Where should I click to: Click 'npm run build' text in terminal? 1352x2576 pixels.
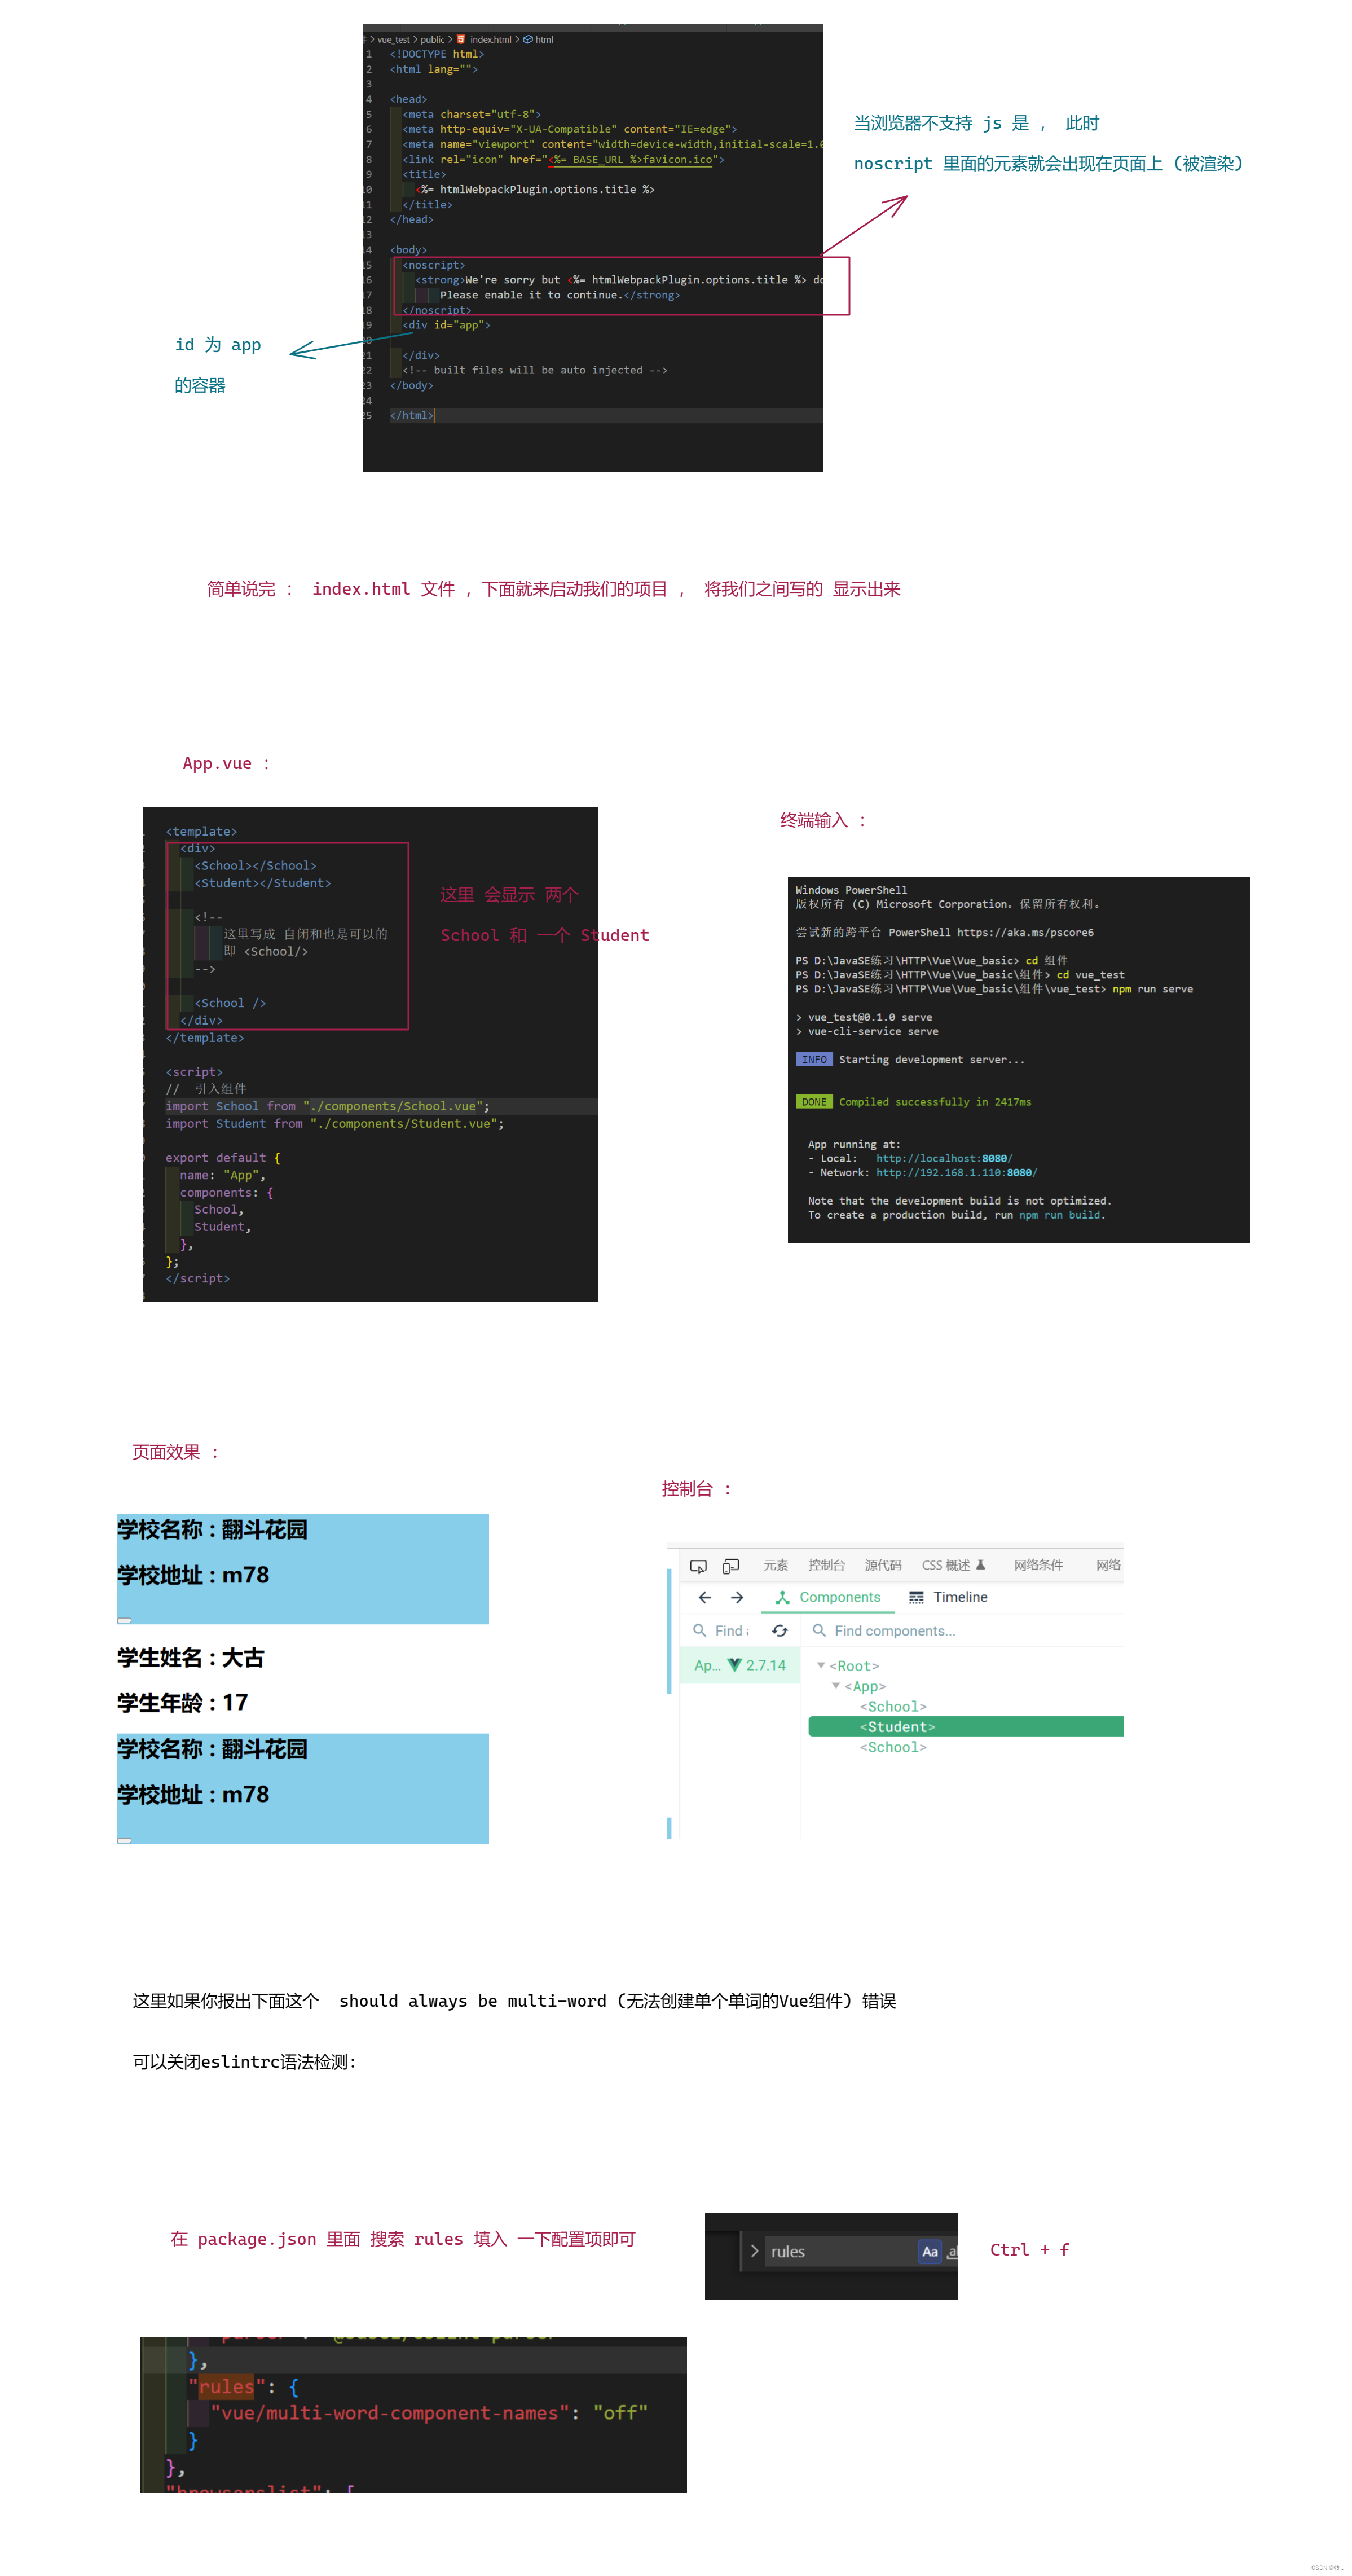click(x=1060, y=1214)
